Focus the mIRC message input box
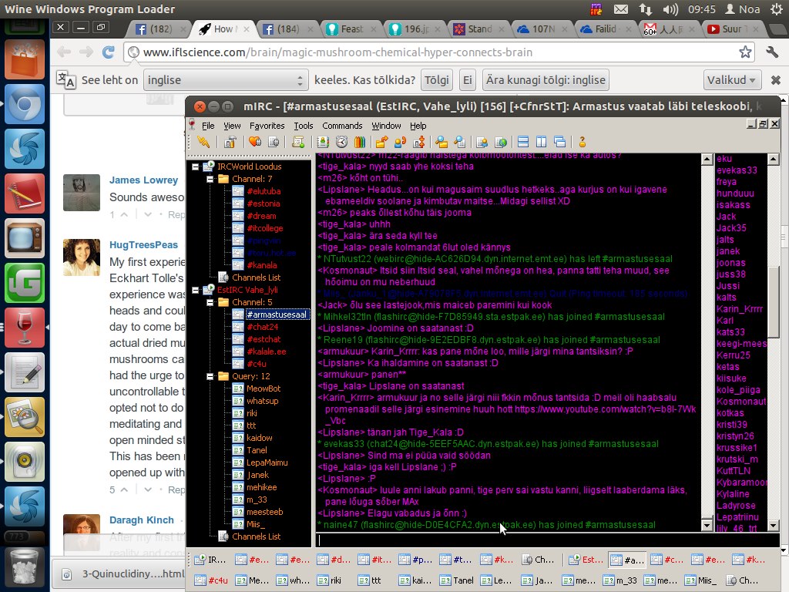789x592 pixels. pyautogui.click(x=548, y=540)
